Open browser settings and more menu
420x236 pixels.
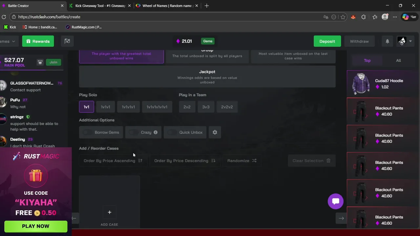pyautogui.click(x=395, y=17)
